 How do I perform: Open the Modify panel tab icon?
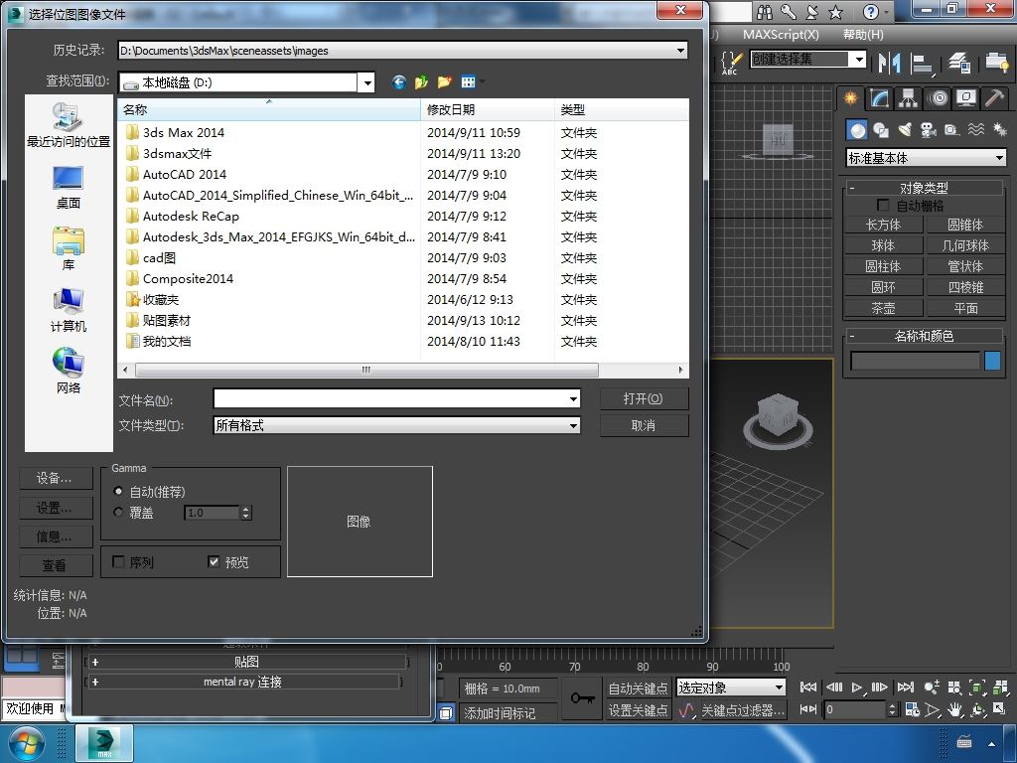click(x=880, y=98)
